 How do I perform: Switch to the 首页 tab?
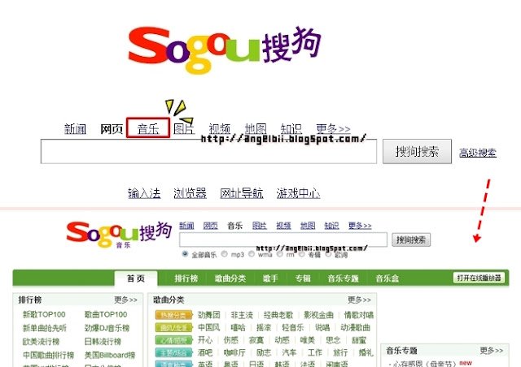point(136,278)
